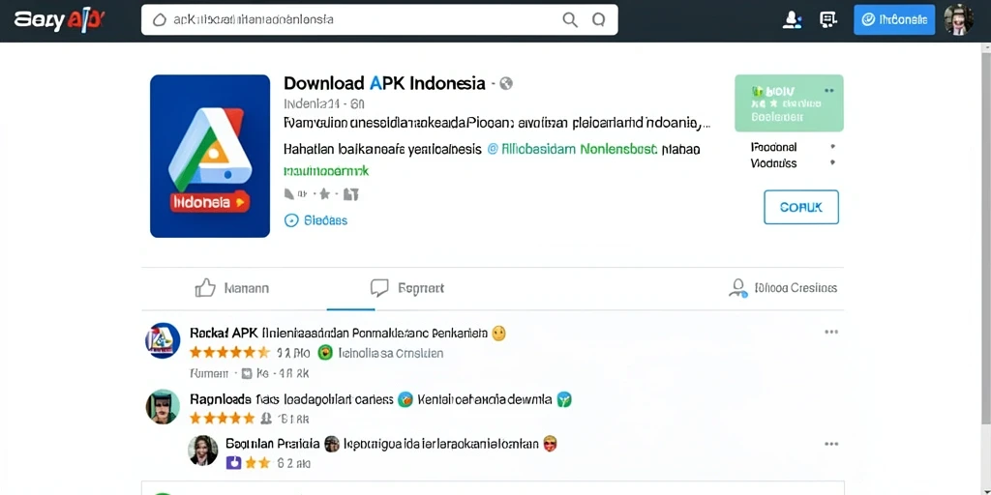991x495 pixels.
Task: Click the blue button in top bar
Action: 893,19
